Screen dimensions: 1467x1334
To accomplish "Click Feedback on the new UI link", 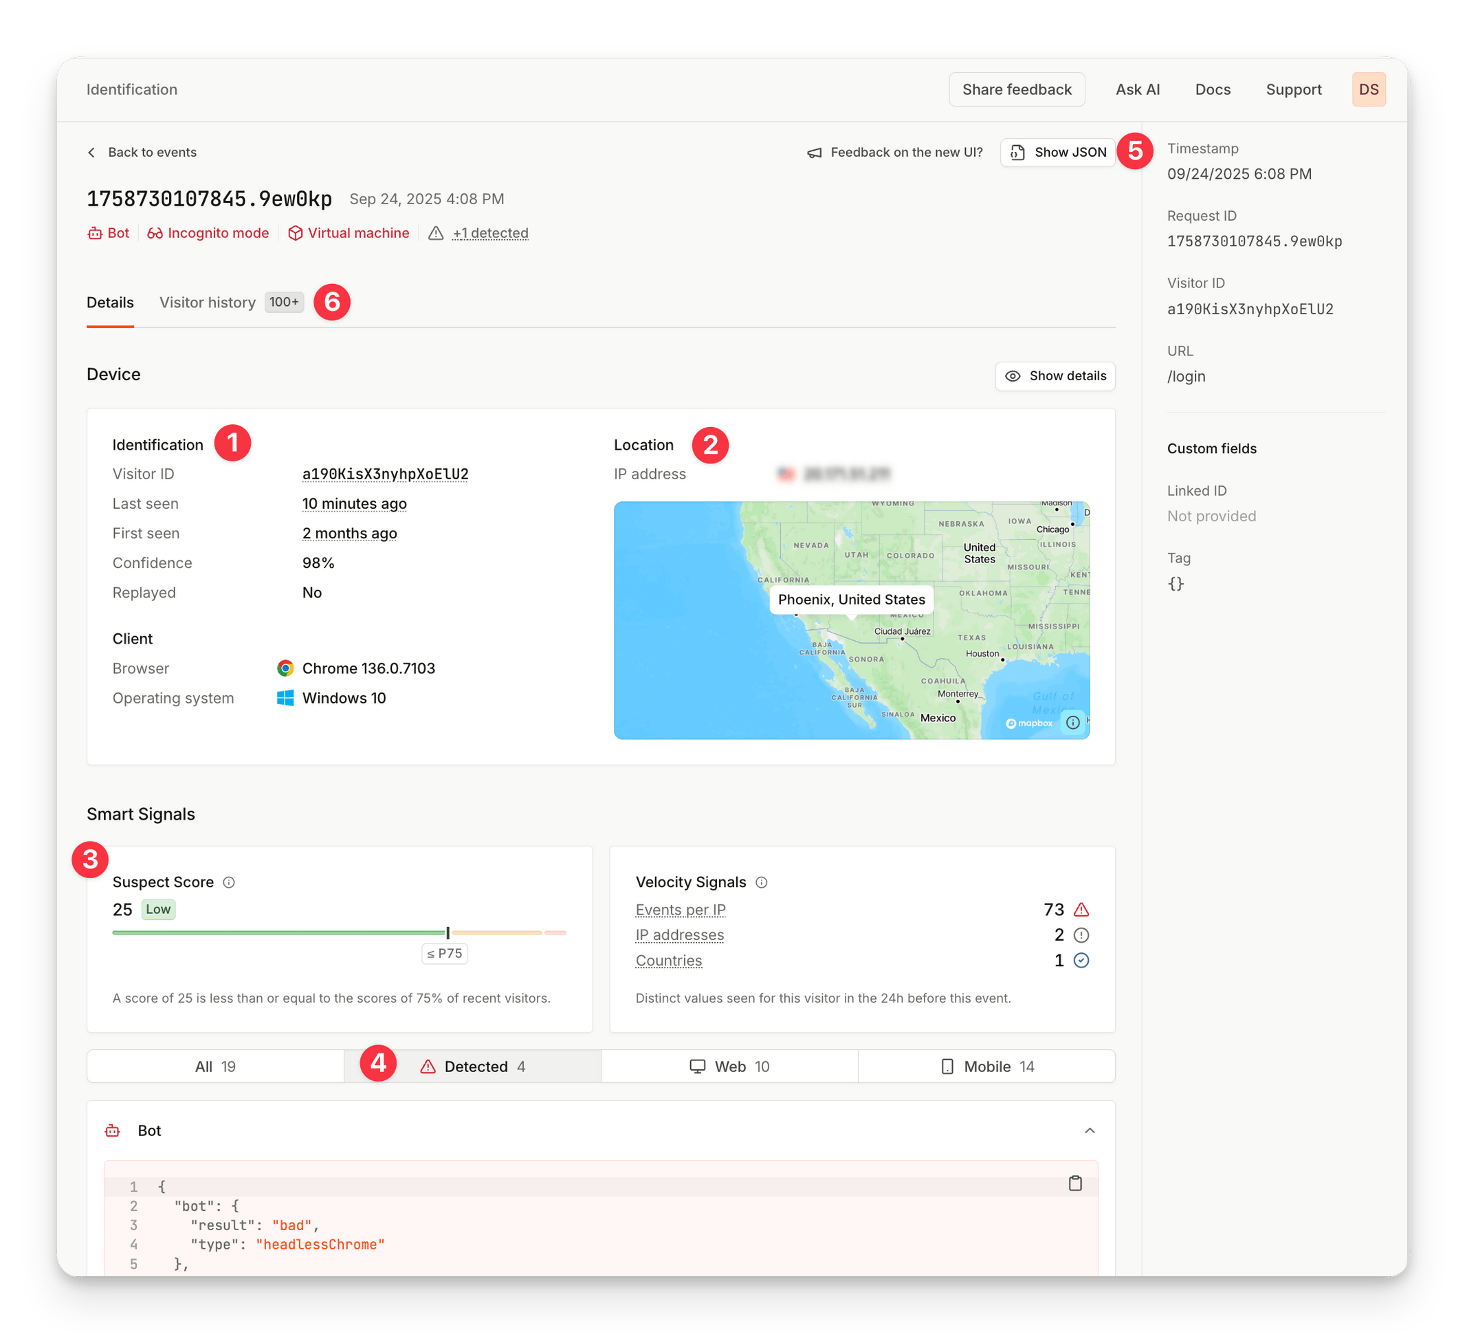I will click(895, 153).
